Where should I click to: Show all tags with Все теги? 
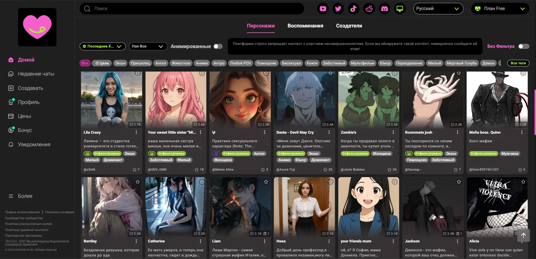tap(518, 63)
